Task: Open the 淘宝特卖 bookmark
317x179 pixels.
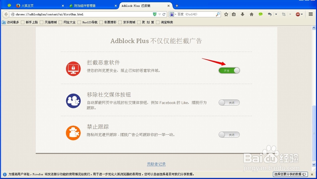Action: pyautogui.click(x=165, y=22)
